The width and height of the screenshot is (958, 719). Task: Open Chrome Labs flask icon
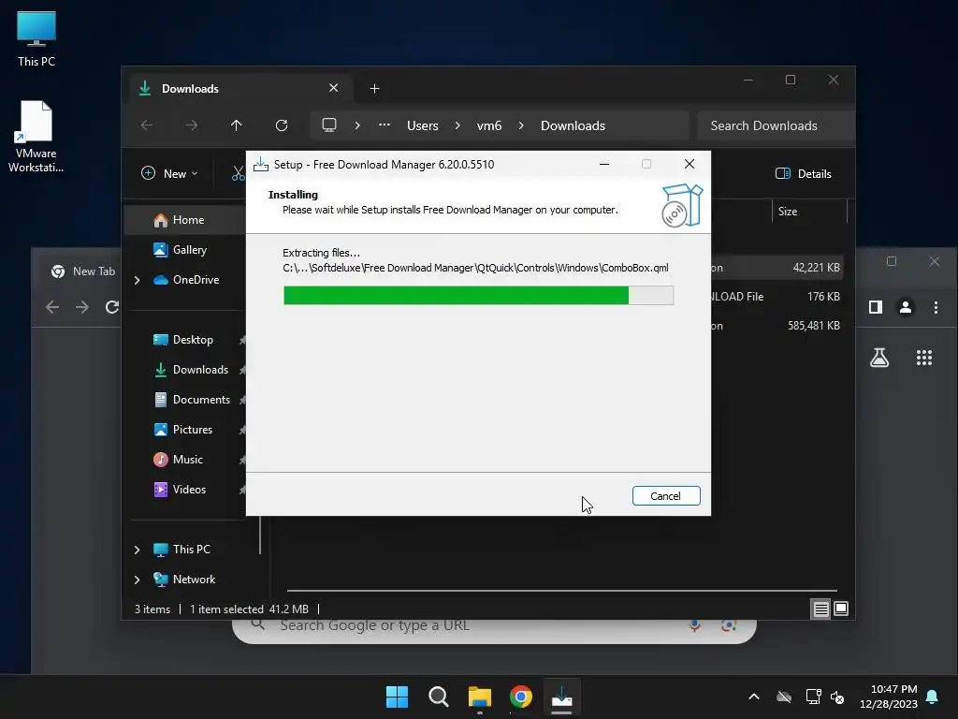879,358
